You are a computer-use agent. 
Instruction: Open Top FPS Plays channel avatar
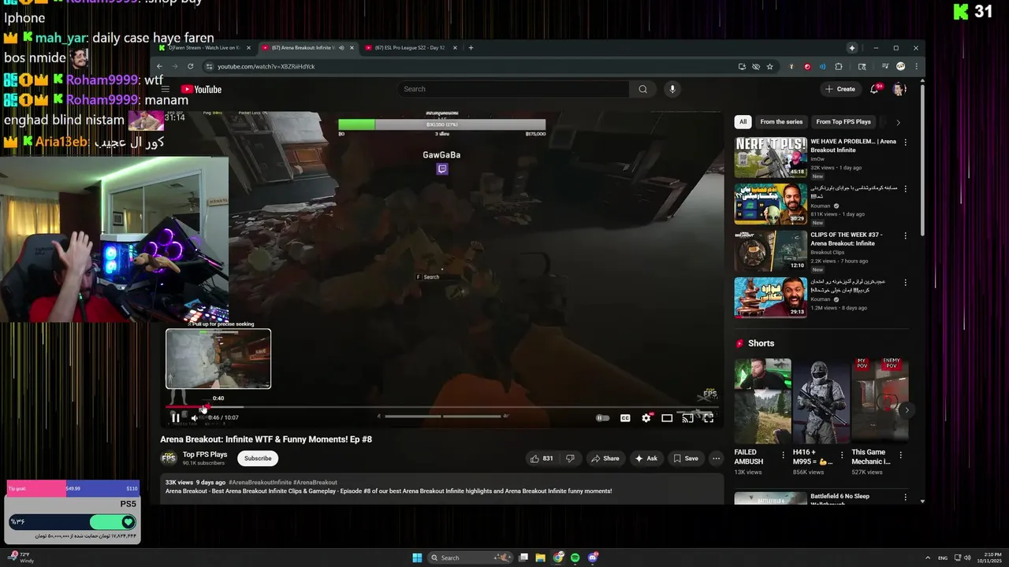(x=169, y=458)
